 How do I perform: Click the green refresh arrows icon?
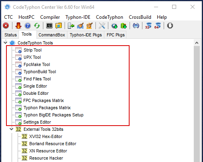[37, 26]
